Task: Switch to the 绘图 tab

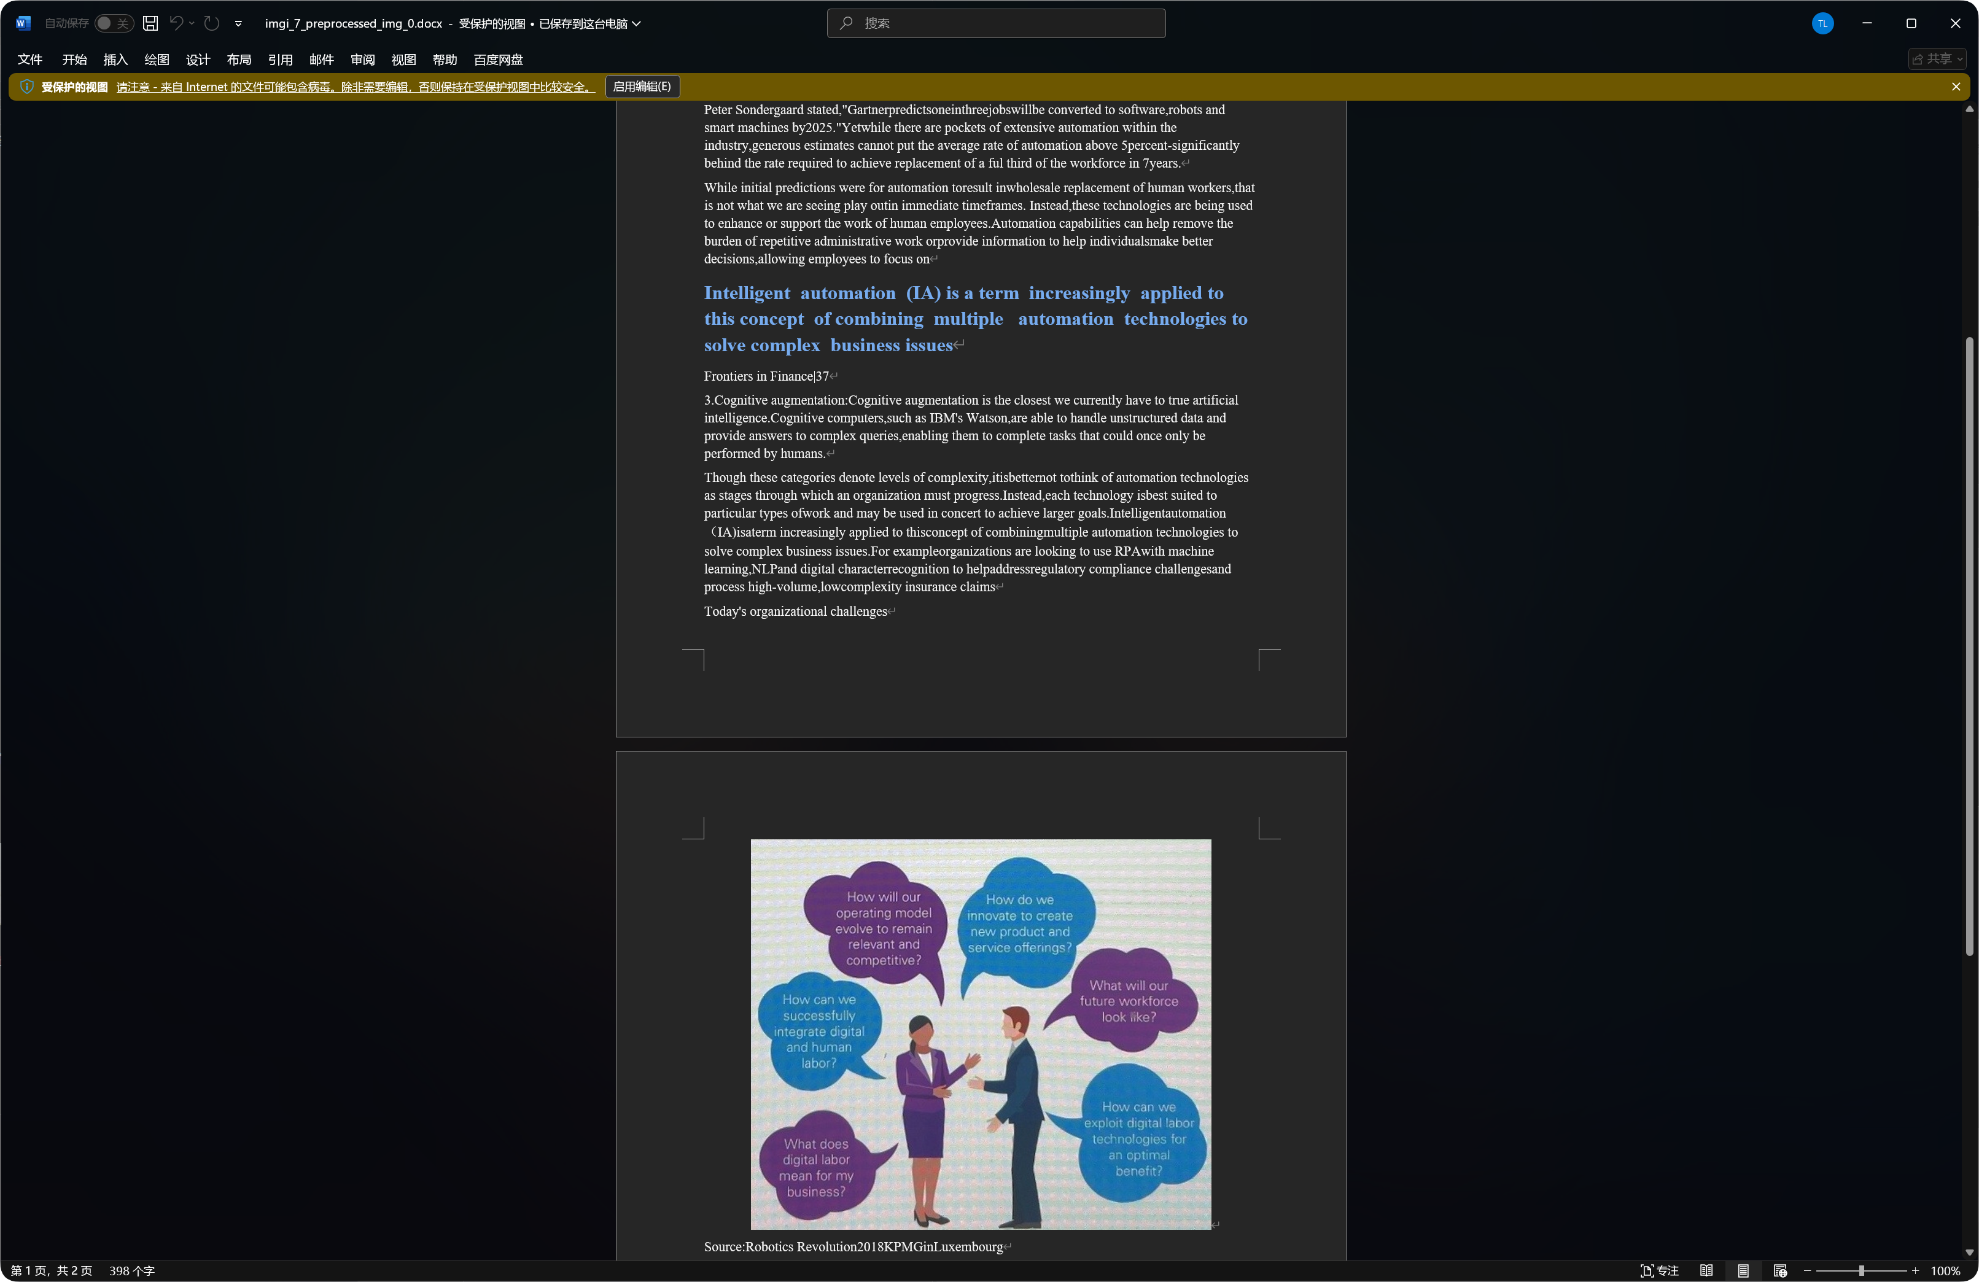Action: tap(157, 59)
